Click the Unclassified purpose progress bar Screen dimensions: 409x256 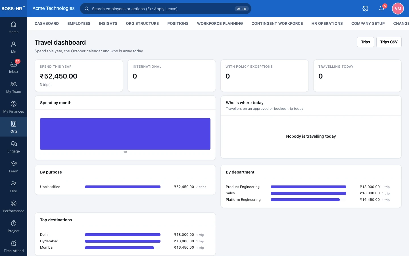pos(123,187)
